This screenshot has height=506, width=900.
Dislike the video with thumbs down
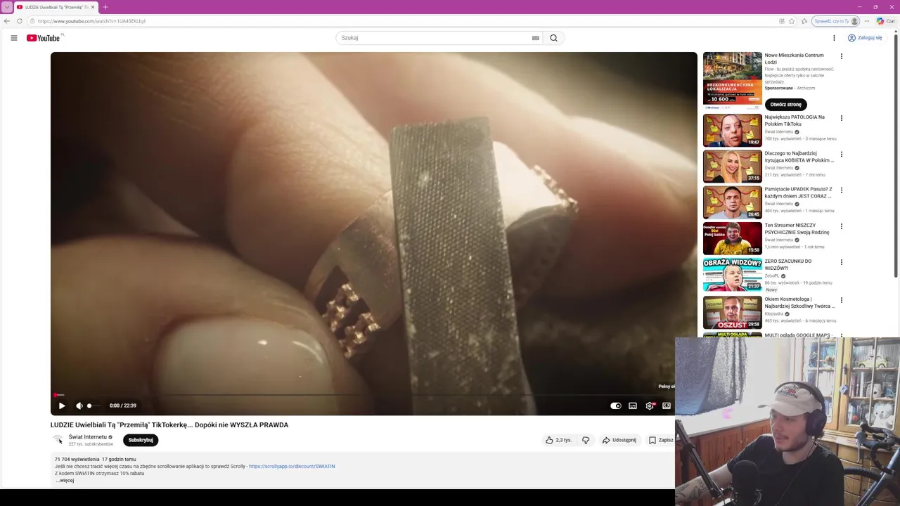[x=586, y=440]
